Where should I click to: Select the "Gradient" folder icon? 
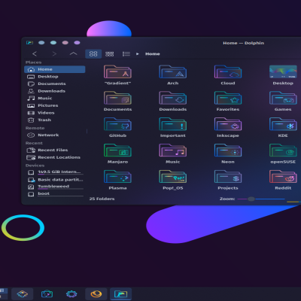coord(117,71)
